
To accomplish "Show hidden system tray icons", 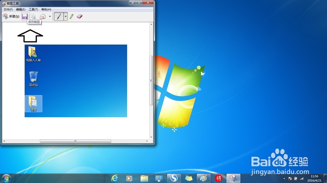I will [x=284, y=179].
